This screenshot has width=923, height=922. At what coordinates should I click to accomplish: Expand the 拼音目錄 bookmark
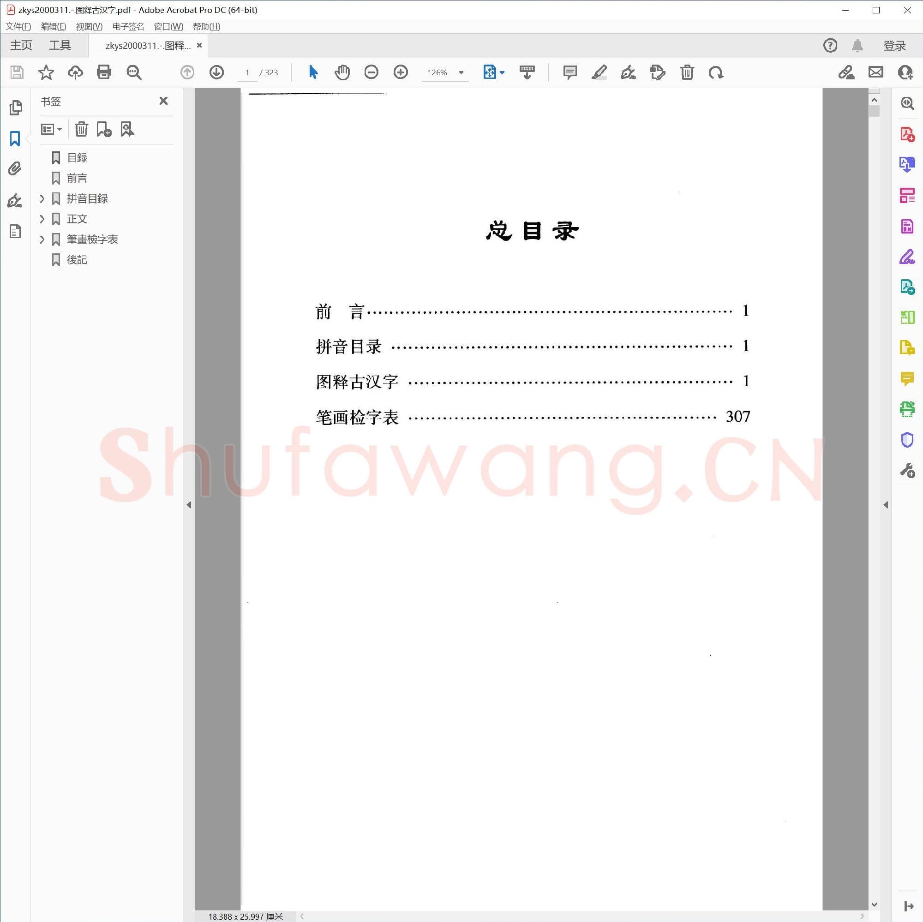(x=42, y=199)
